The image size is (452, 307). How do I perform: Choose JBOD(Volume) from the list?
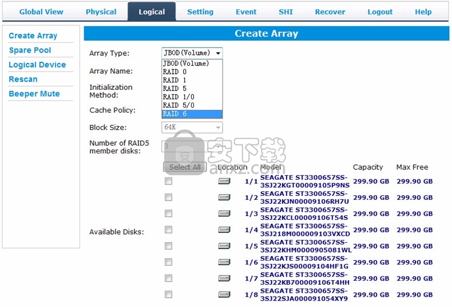pyautogui.click(x=192, y=64)
